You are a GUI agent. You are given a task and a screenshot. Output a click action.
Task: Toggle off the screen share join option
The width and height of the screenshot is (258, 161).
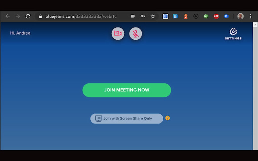[x=126, y=118]
